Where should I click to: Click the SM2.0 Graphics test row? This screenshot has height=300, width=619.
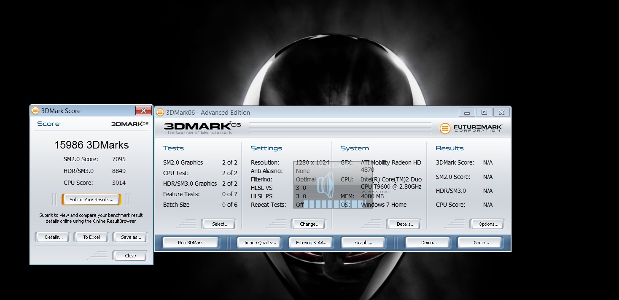(x=200, y=162)
